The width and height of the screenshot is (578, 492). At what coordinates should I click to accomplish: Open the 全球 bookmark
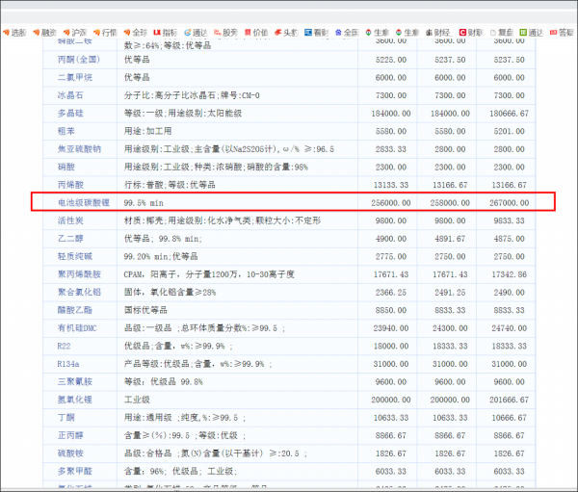[x=136, y=33]
